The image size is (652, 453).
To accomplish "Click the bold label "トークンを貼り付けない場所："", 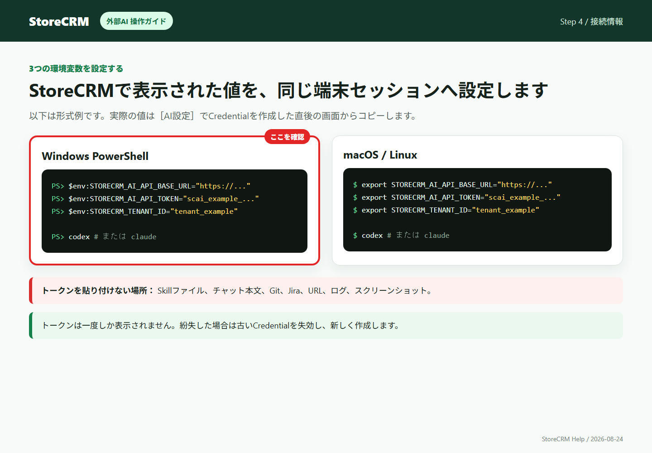I will (98, 291).
